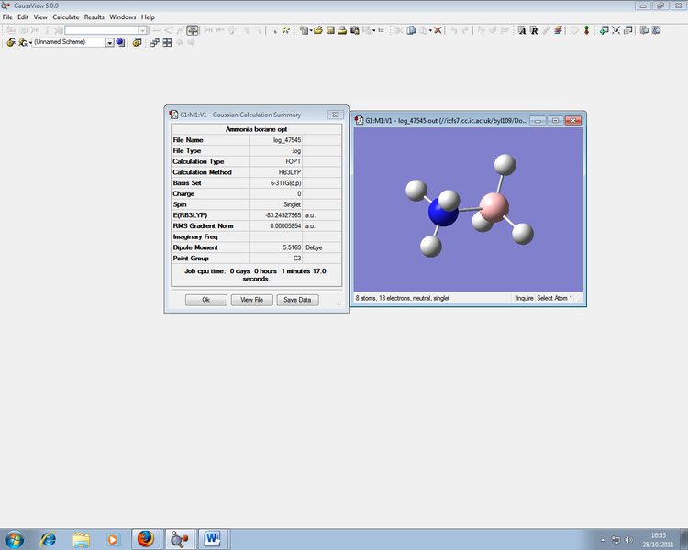Switch to Microsoft Word in taskbar
Viewport: 688px width, 550px height.
[x=213, y=539]
